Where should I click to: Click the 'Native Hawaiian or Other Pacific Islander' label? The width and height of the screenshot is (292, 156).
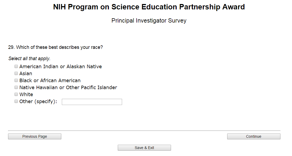[x=68, y=88]
